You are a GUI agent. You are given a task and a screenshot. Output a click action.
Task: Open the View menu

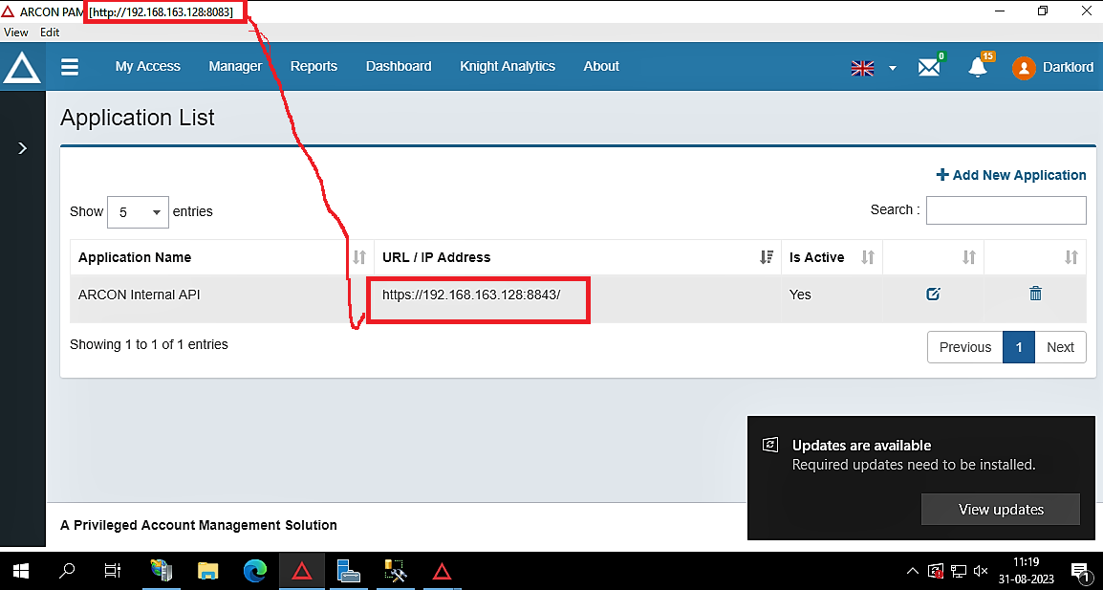(16, 32)
